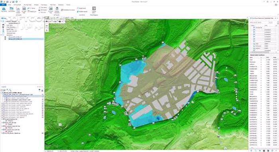The height and width of the screenshot is (152, 279).
Task: Click the Land Surface ribbon icon
Action: (12, 10)
